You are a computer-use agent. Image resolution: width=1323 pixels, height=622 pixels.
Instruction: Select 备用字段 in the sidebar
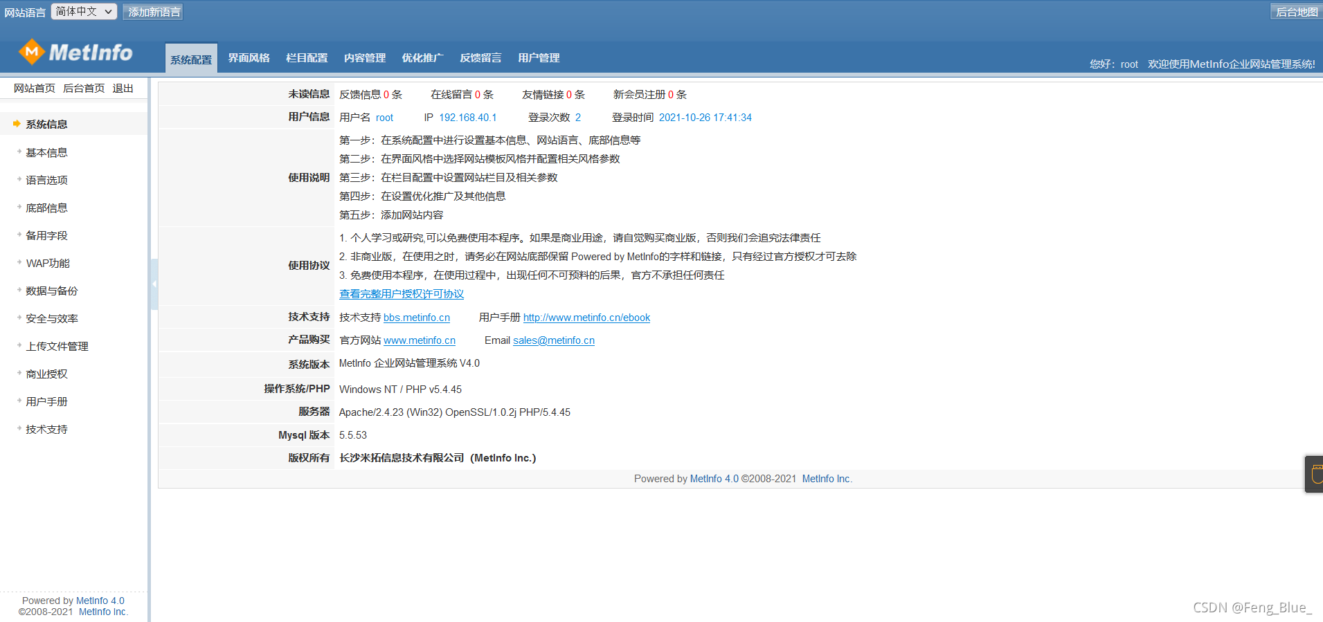click(46, 235)
